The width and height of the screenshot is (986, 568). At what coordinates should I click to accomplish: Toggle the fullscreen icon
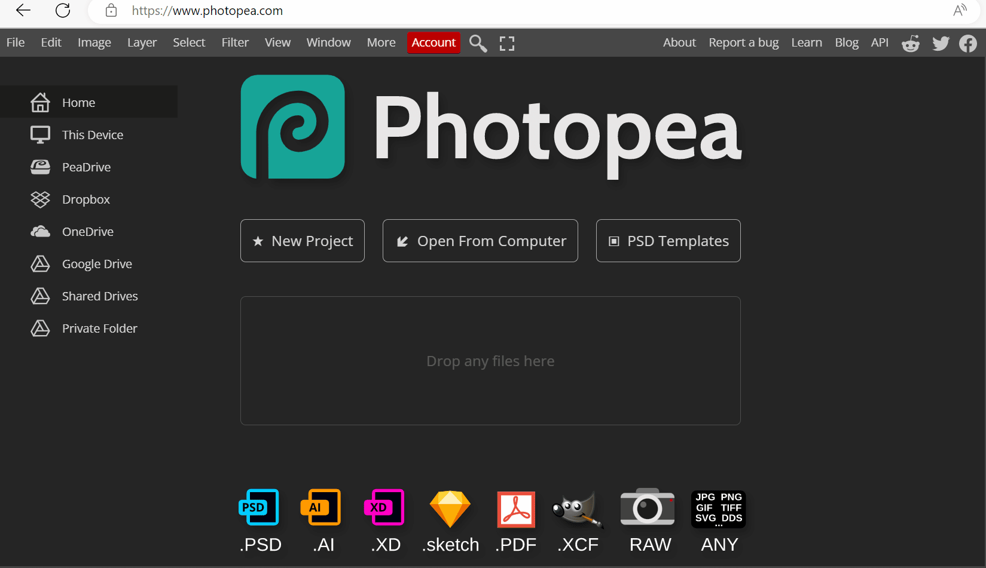[507, 43]
